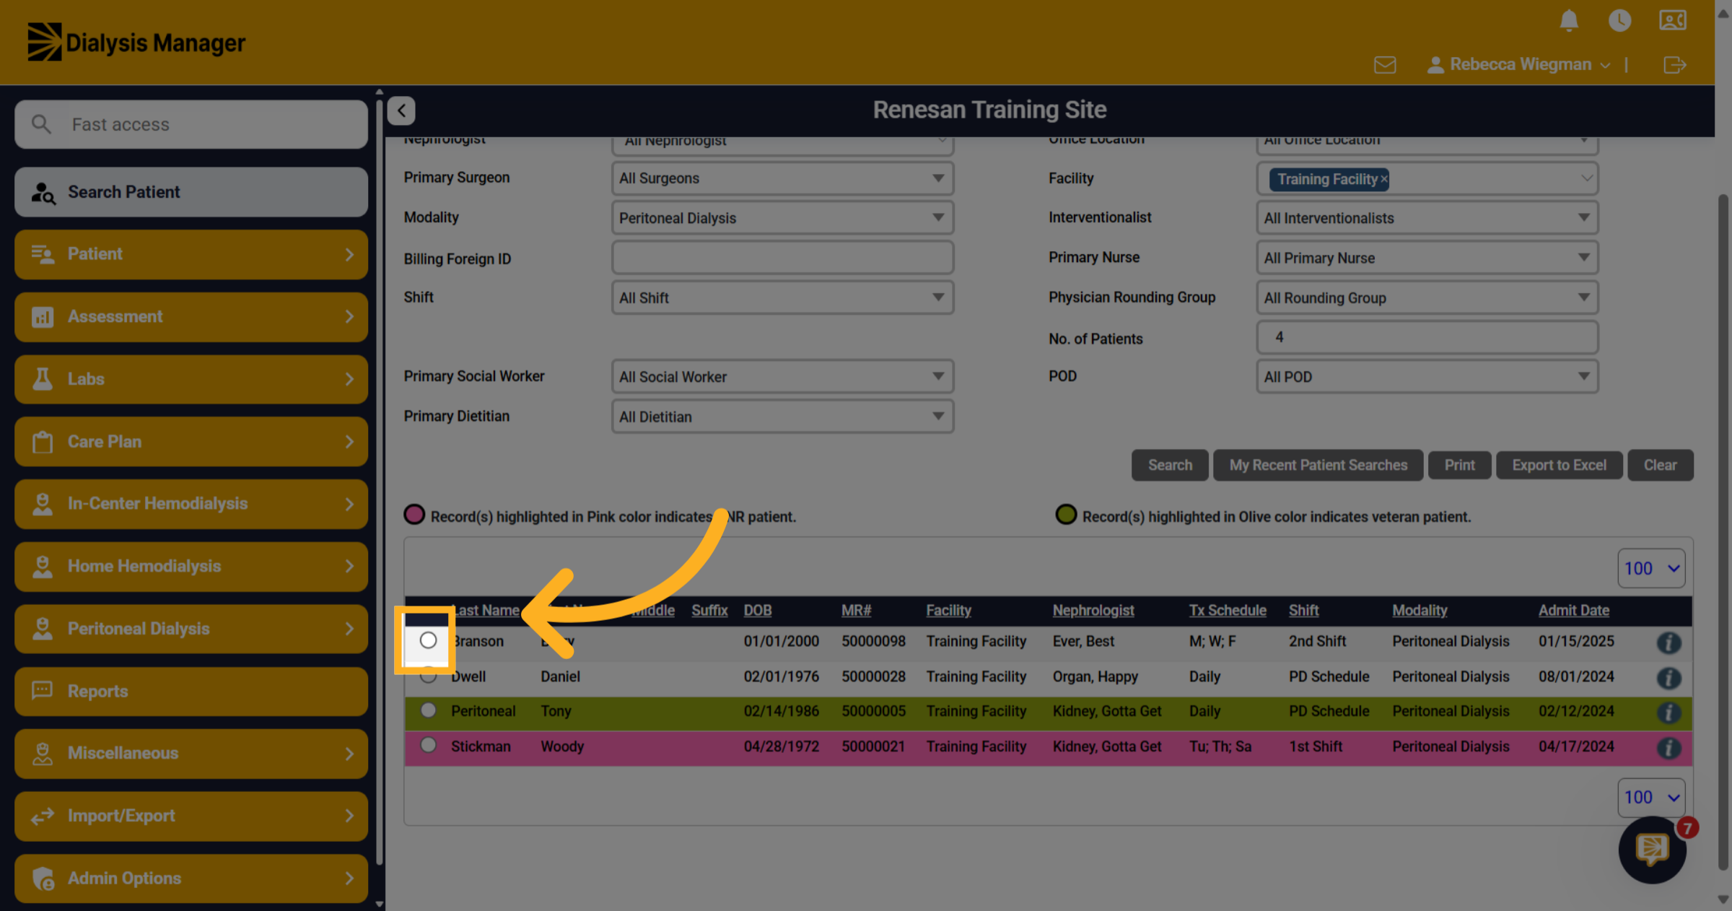Open the All Shift dropdown

point(782,297)
